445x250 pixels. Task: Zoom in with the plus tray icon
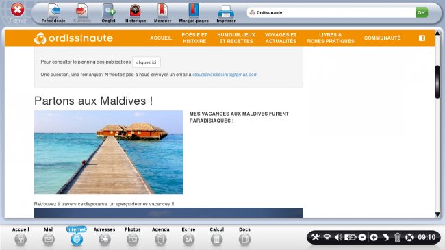coord(374,237)
